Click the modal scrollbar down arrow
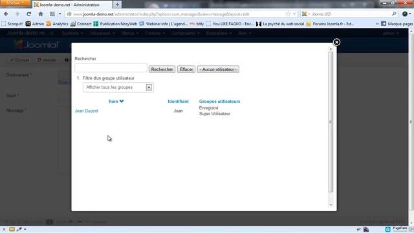414x233 pixels. pos(331,205)
